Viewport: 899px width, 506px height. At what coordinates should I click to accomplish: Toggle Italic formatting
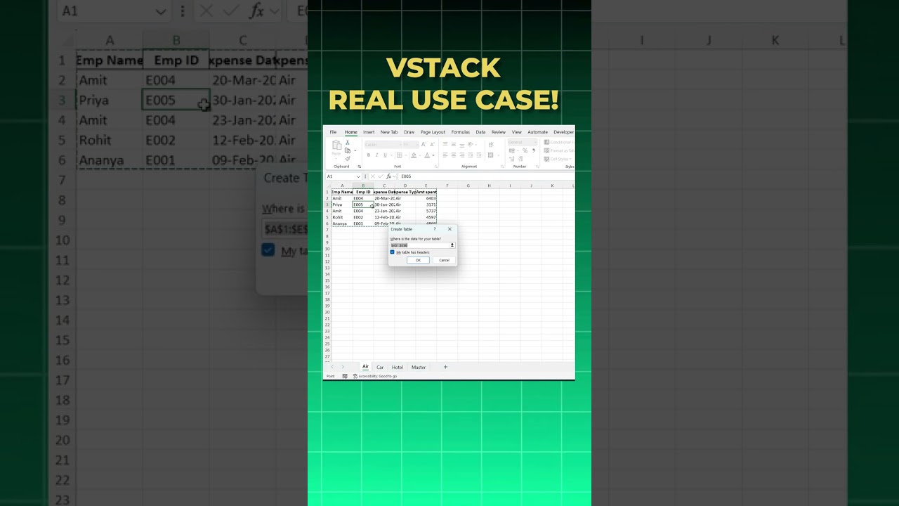(x=376, y=155)
